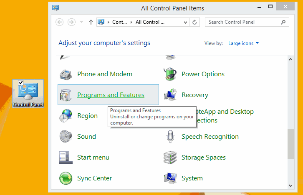Click the Search Control Panel field
Screen dimensions: 303x195
247,22
